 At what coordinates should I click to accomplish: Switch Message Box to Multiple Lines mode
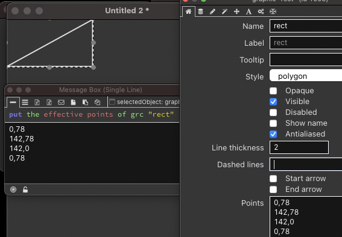(25, 102)
